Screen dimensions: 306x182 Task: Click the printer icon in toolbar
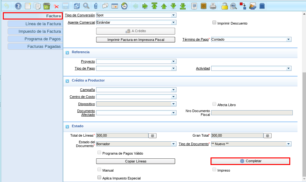coord(213,6)
